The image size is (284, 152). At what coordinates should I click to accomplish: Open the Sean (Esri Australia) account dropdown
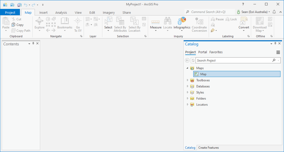253,12
